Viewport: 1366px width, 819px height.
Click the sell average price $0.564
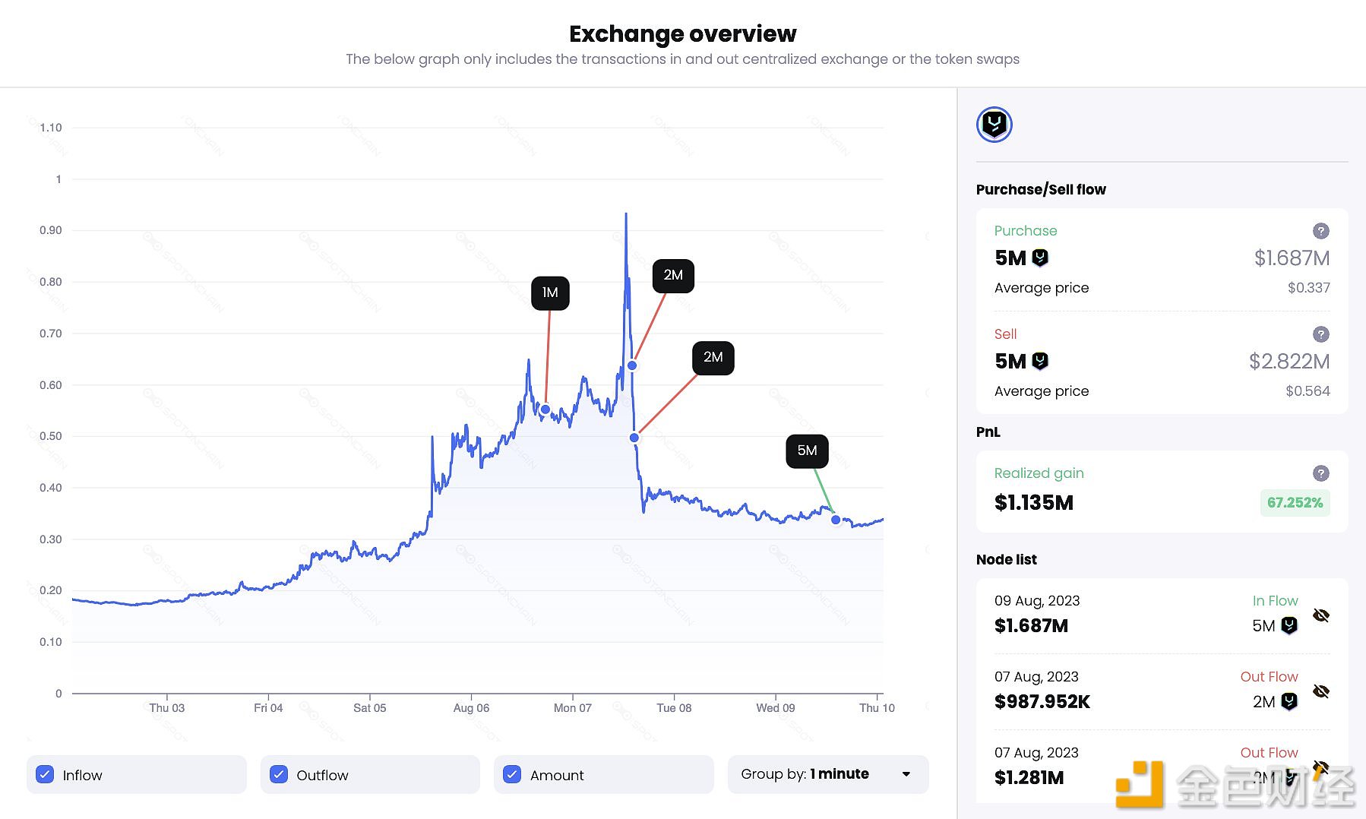click(1308, 391)
